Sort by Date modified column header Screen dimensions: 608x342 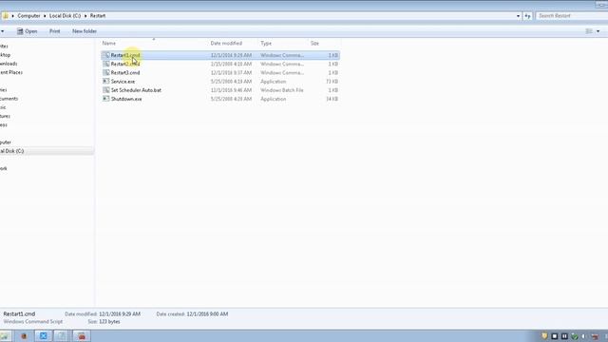click(226, 43)
